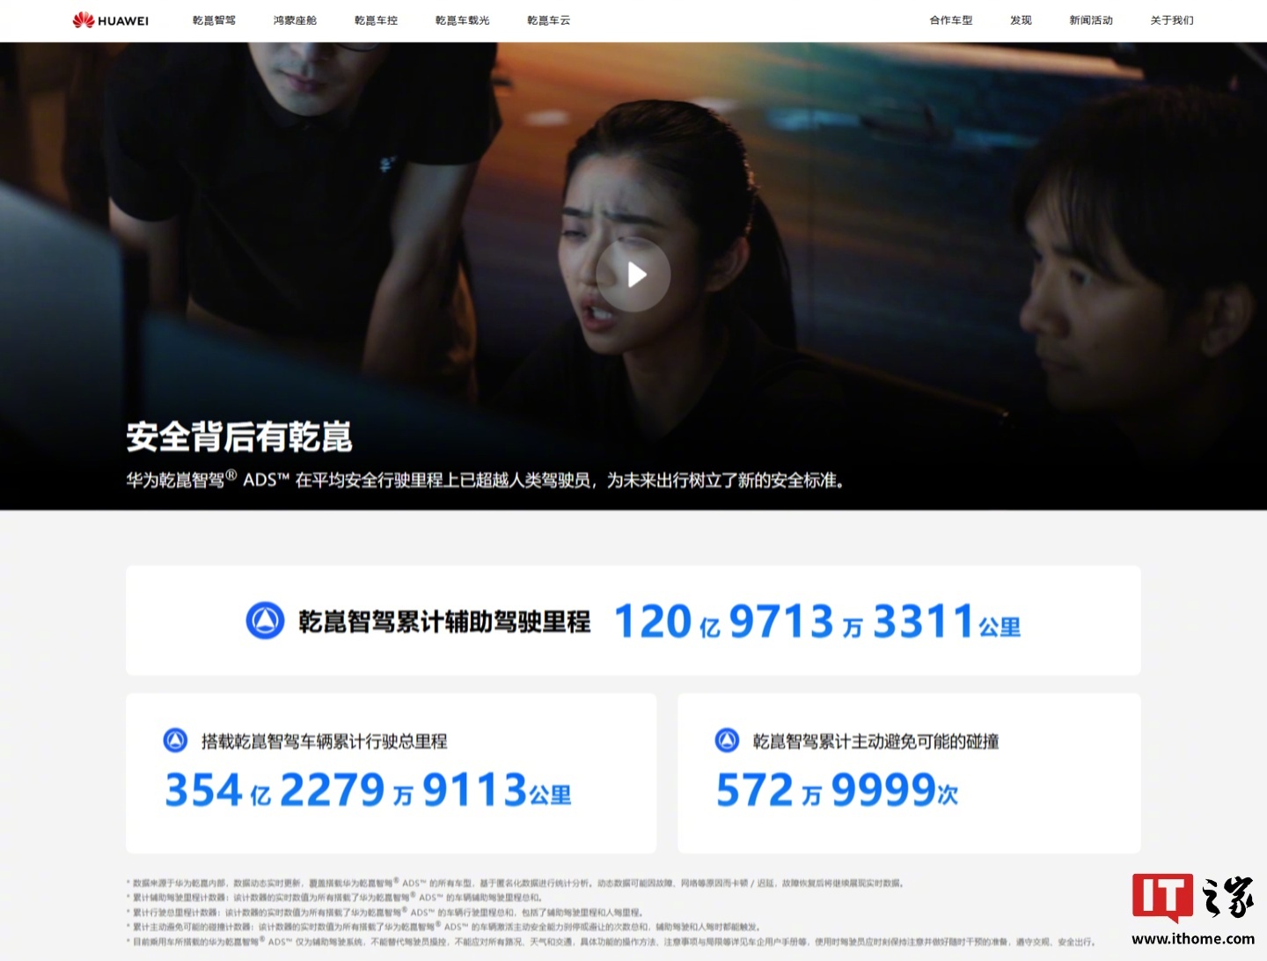Click the 120亿9713万3311公里 counter
This screenshot has width=1267, height=961.
pos(817,621)
